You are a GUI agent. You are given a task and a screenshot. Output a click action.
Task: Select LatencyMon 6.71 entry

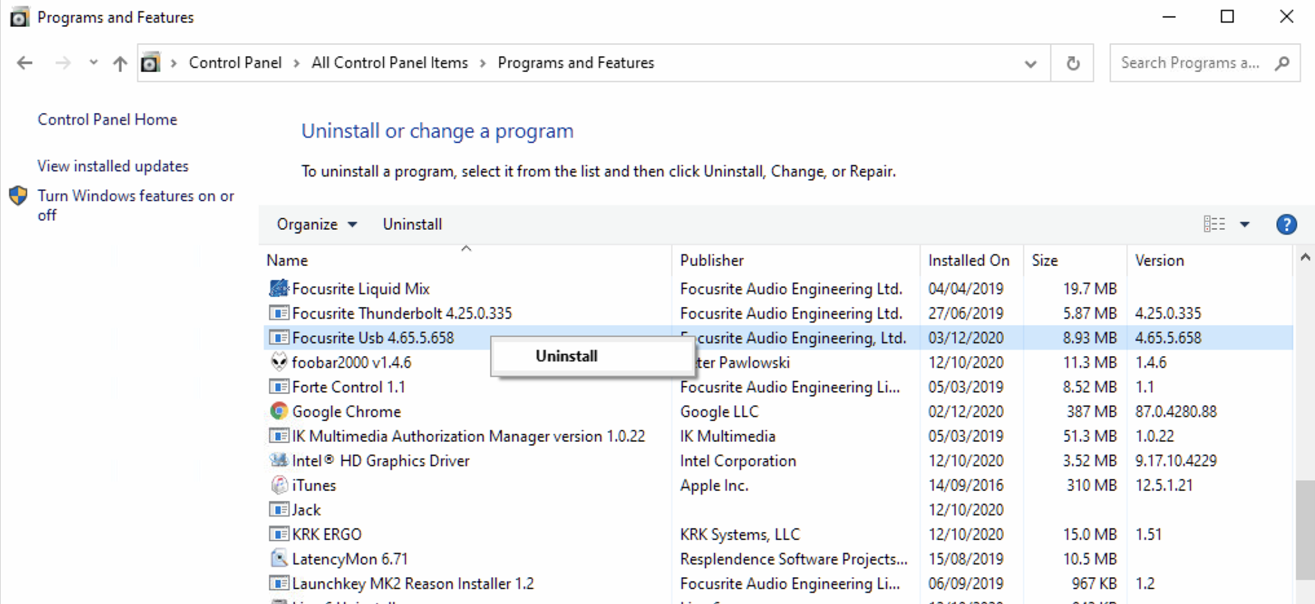coord(350,559)
